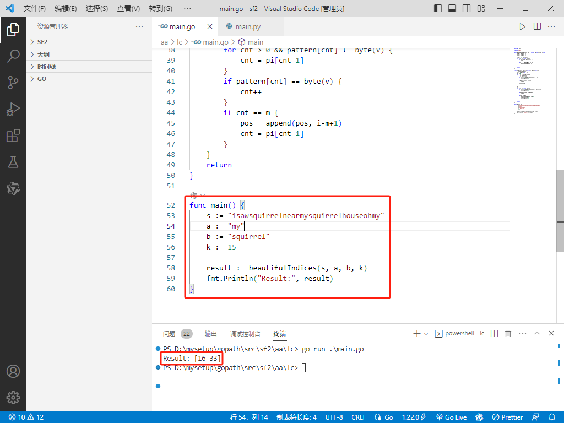The image size is (564, 423).
Task: Expand the 时间线 timeline section
Action: pos(89,67)
